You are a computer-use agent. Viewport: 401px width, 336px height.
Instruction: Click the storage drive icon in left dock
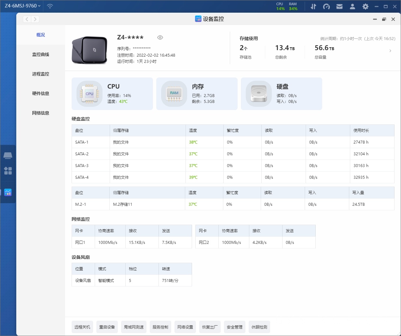tap(8, 155)
